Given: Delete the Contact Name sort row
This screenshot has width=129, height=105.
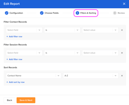Looking at the screenshot, I should 122,76.
